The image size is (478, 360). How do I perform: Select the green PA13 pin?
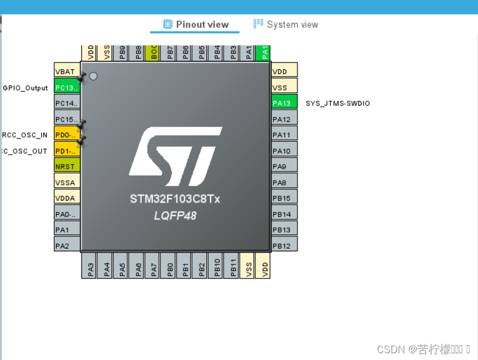285,101
